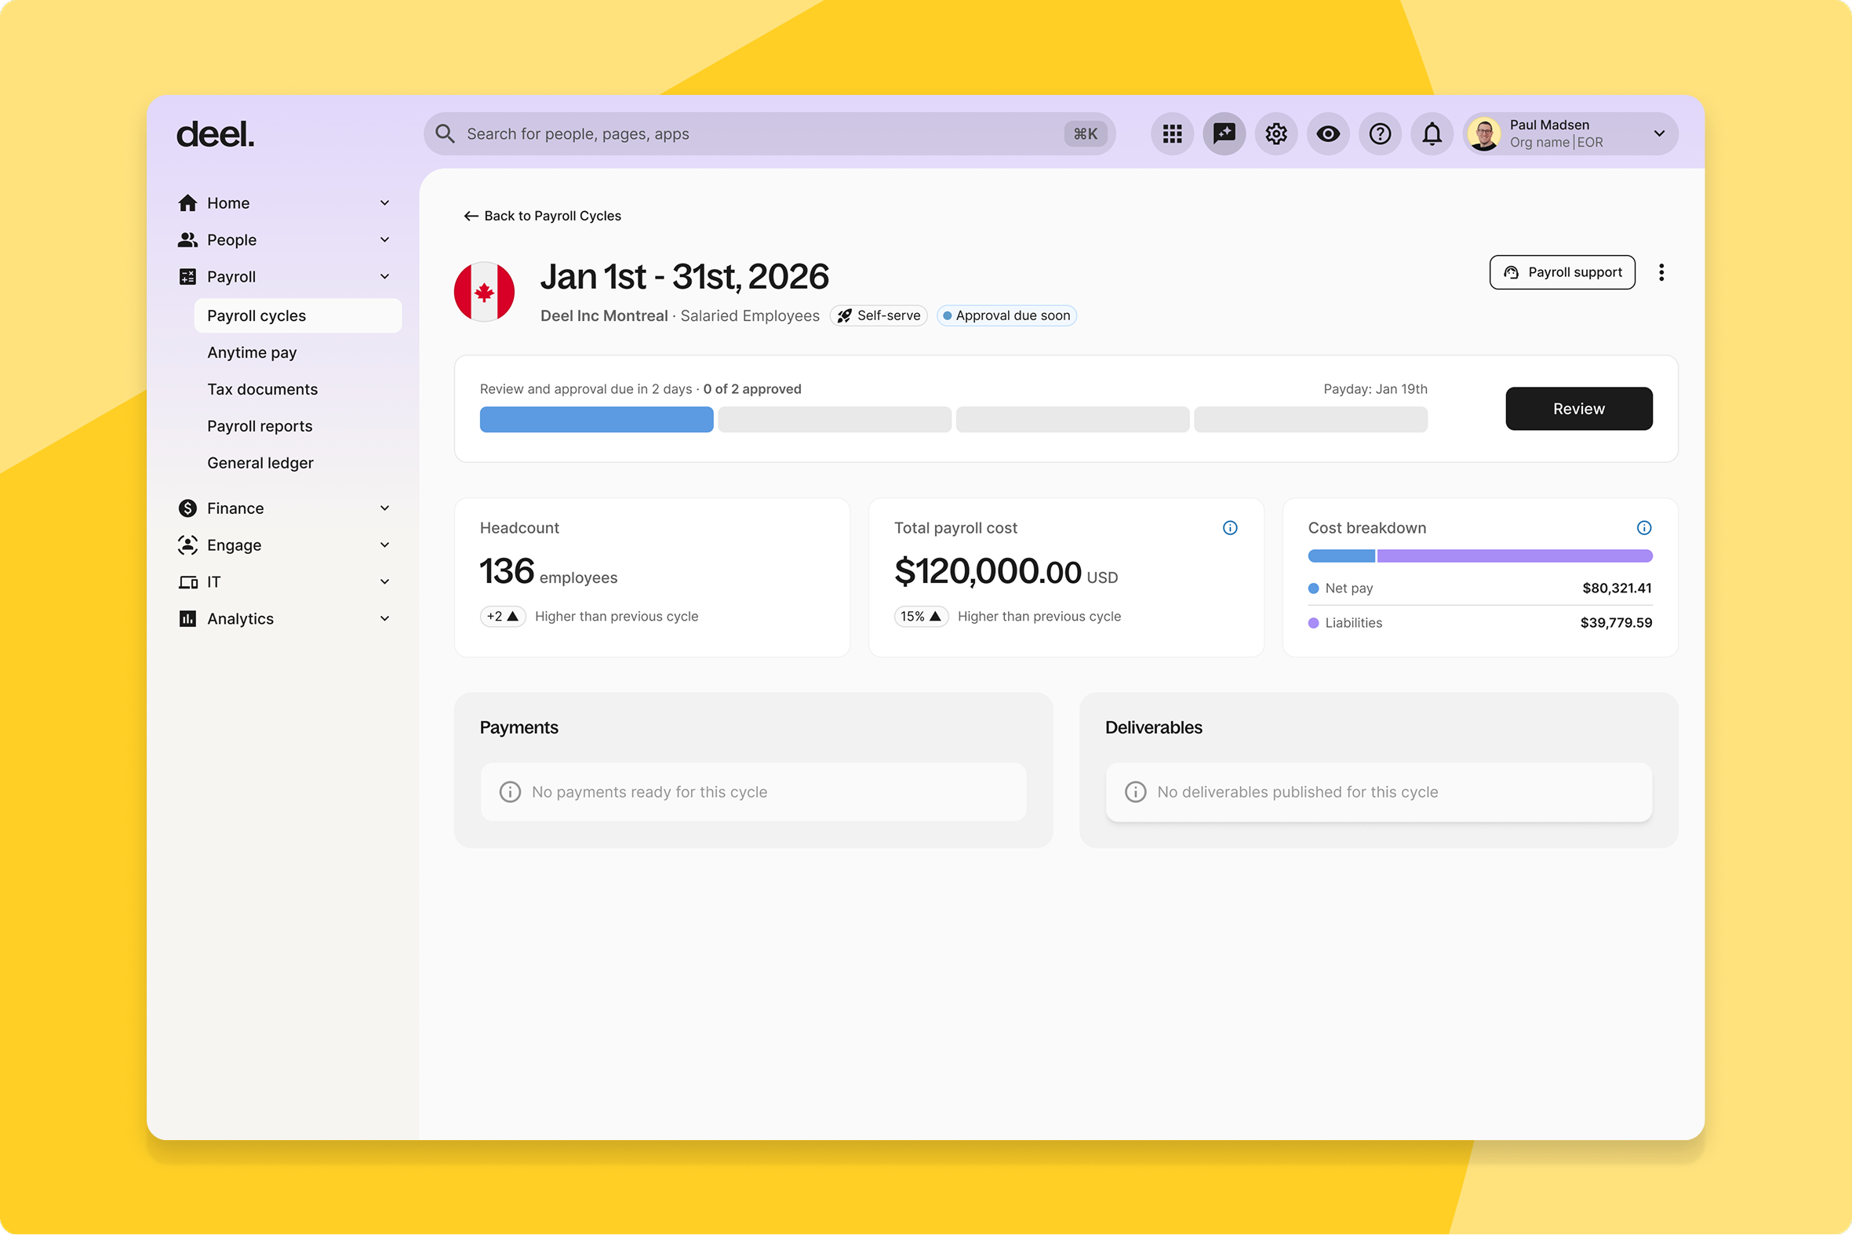Focus the search for people, pages, apps field
Viewport: 1852px width, 1235px height.
[770, 134]
